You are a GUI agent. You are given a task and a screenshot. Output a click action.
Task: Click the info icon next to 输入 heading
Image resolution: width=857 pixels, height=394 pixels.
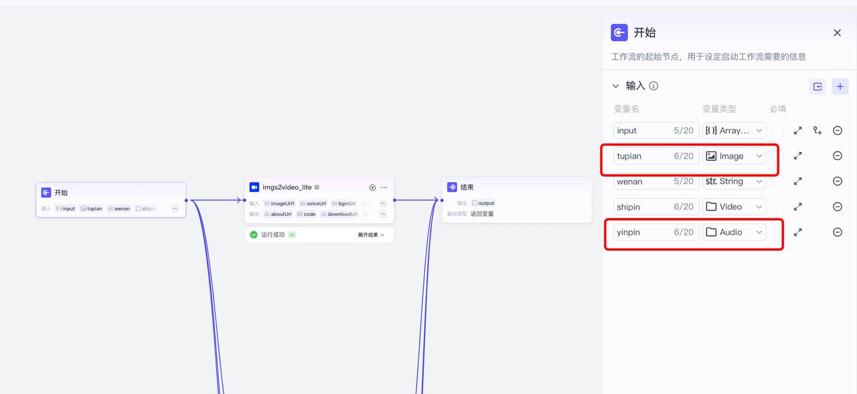tap(653, 86)
